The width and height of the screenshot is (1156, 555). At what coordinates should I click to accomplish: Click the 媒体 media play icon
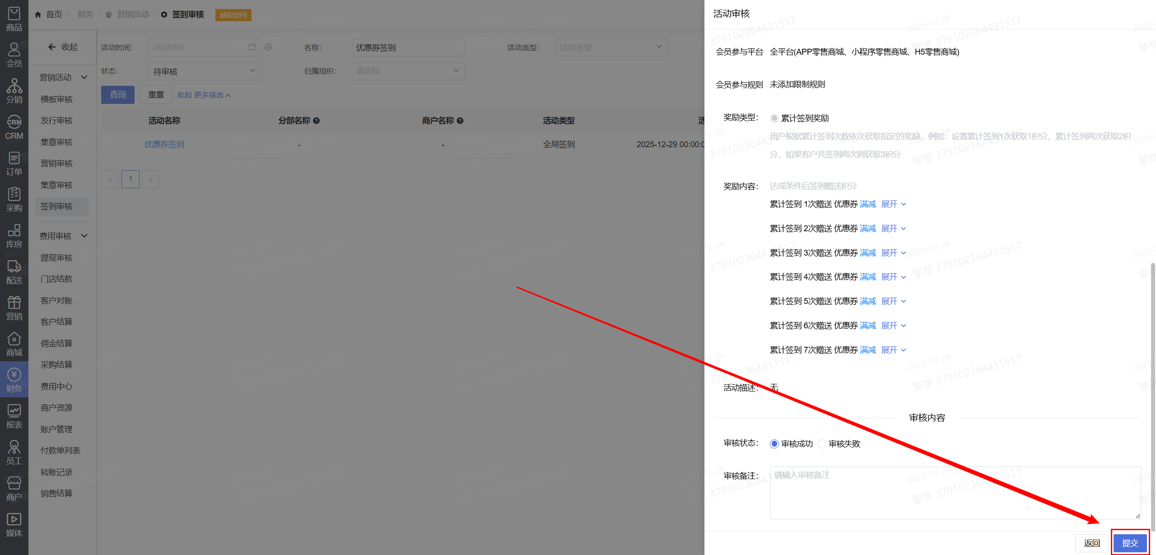click(14, 524)
